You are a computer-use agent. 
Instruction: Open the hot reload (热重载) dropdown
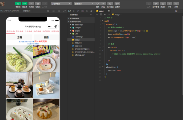[x=27, y=11]
